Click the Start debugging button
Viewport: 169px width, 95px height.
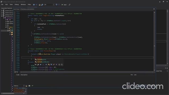[x=64, y=5]
